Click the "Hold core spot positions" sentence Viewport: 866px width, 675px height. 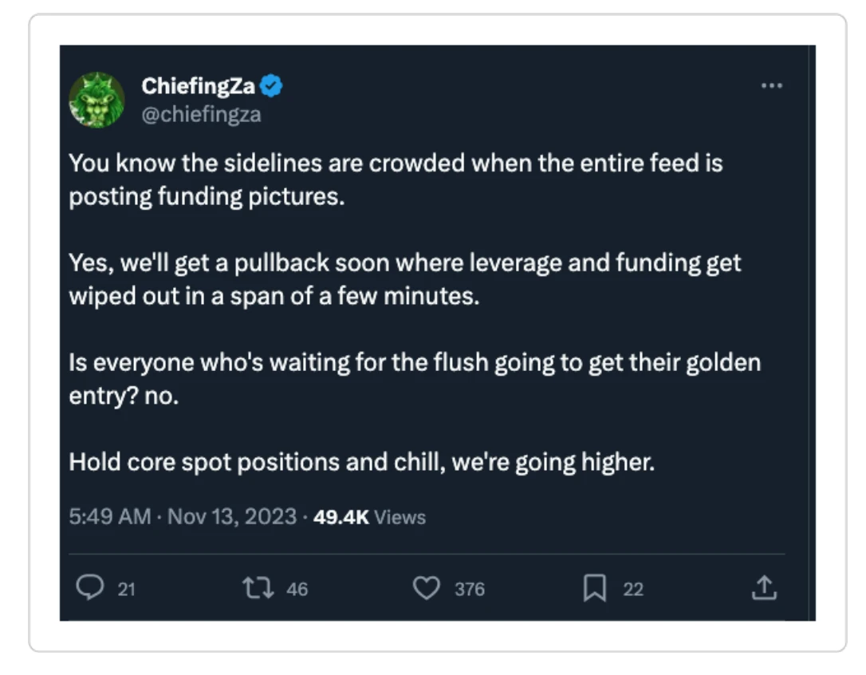(x=361, y=462)
